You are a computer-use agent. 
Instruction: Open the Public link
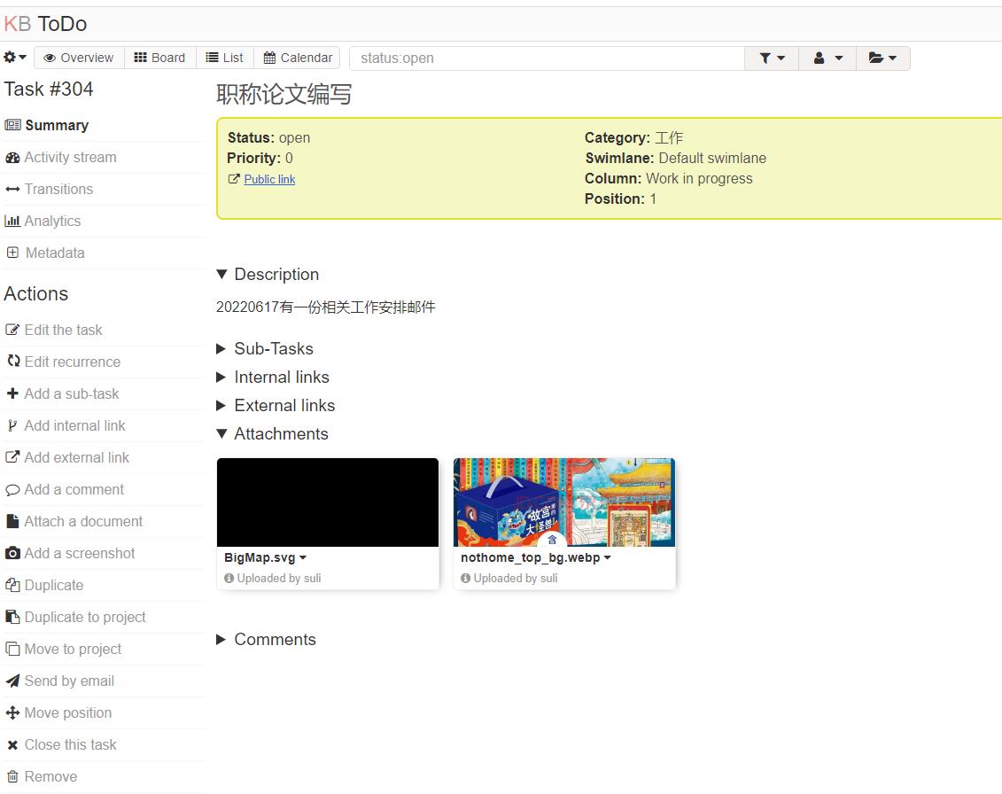(x=268, y=179)
